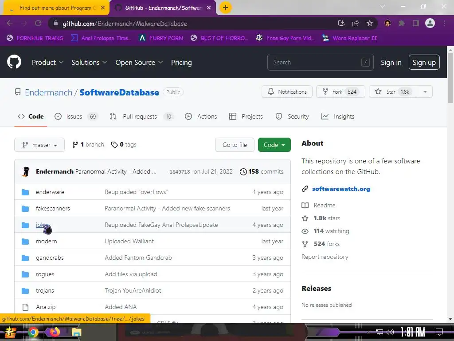Open the green Code dropdown button
The image size is (454, 341).
point(274,145)
